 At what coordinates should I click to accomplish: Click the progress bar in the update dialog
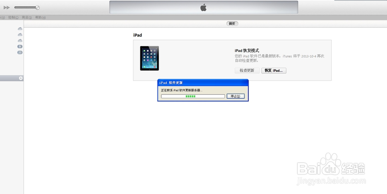pos(193,96)
